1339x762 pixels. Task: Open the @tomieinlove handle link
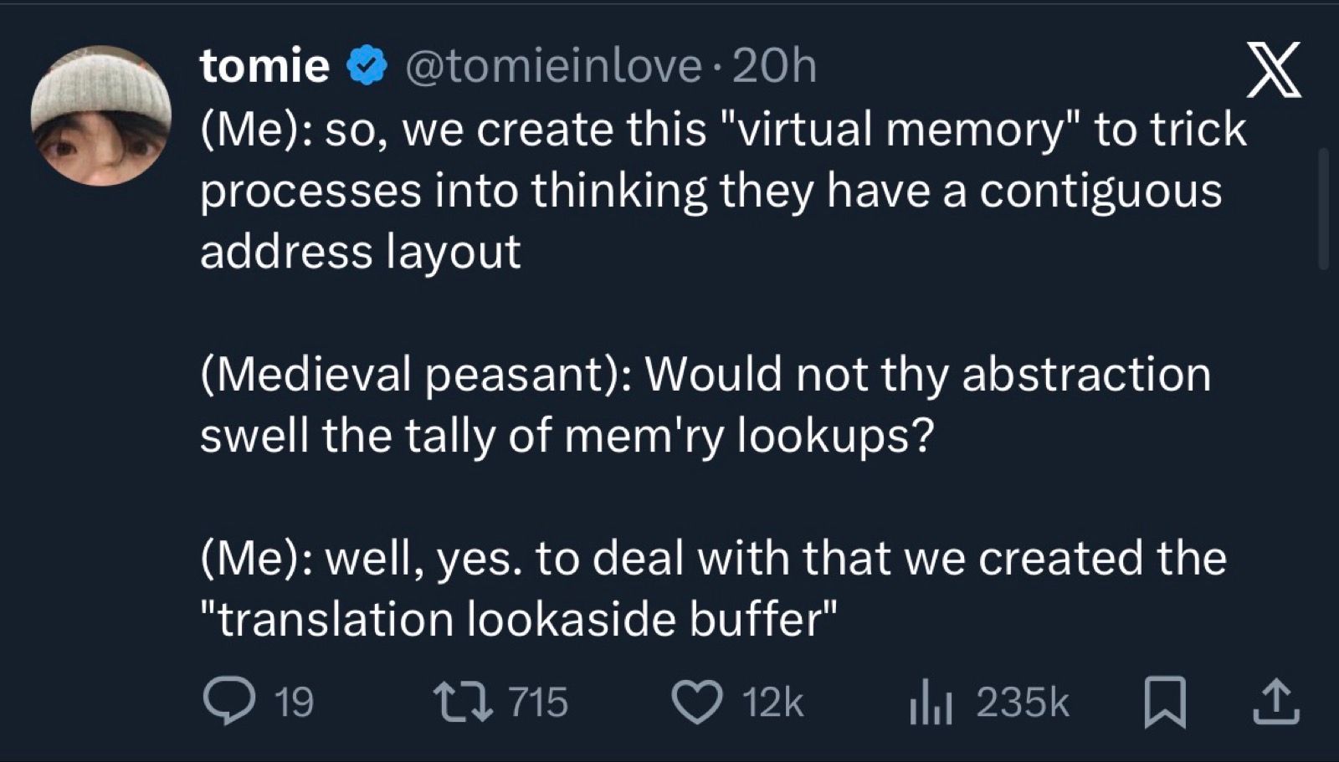[x=553, y=66]
